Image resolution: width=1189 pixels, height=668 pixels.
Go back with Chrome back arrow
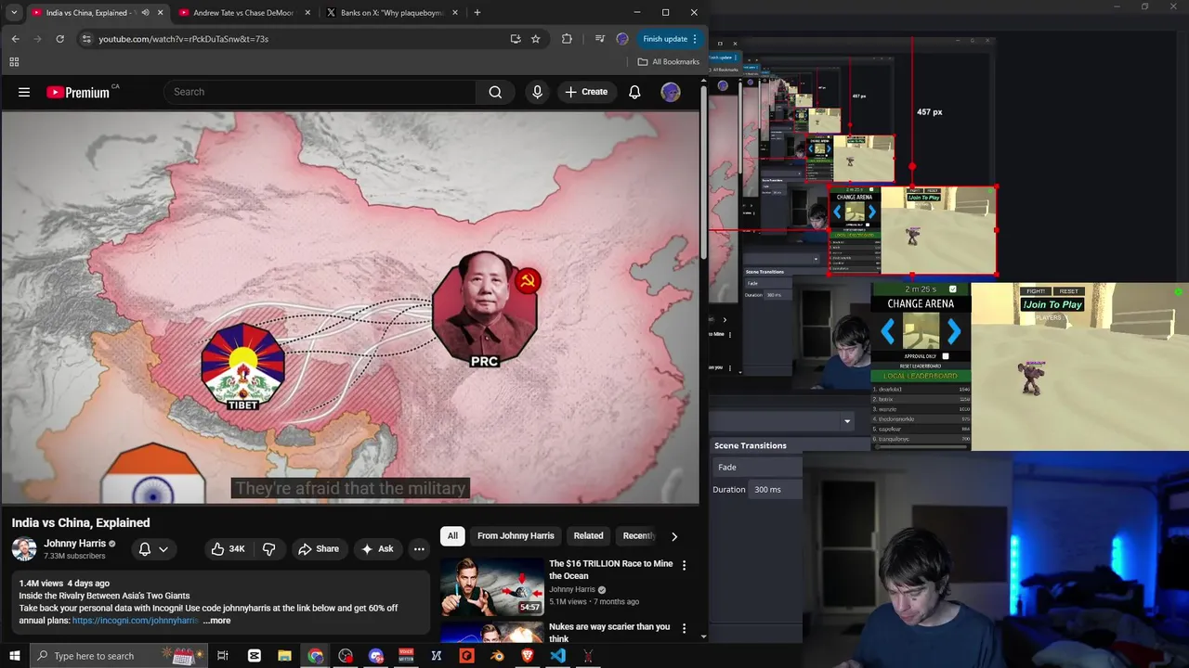(x=15, y=39)
